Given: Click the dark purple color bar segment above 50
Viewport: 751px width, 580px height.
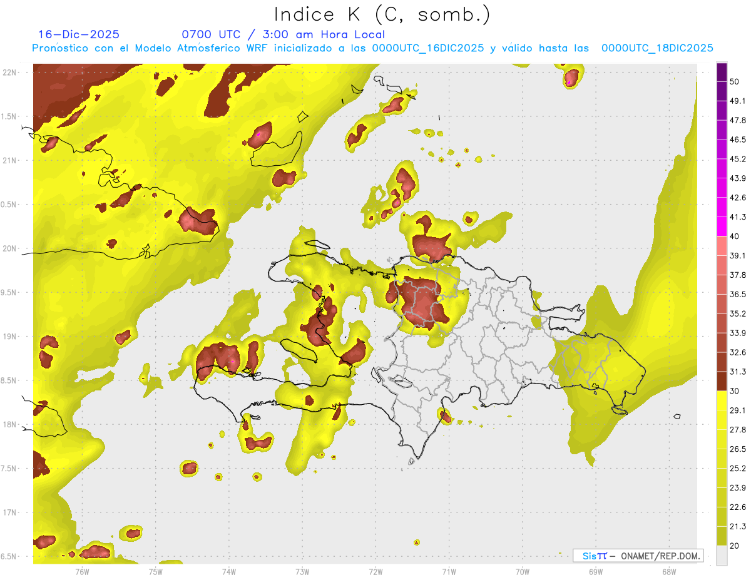Looking at the screenshot, I should click(722, 72).
